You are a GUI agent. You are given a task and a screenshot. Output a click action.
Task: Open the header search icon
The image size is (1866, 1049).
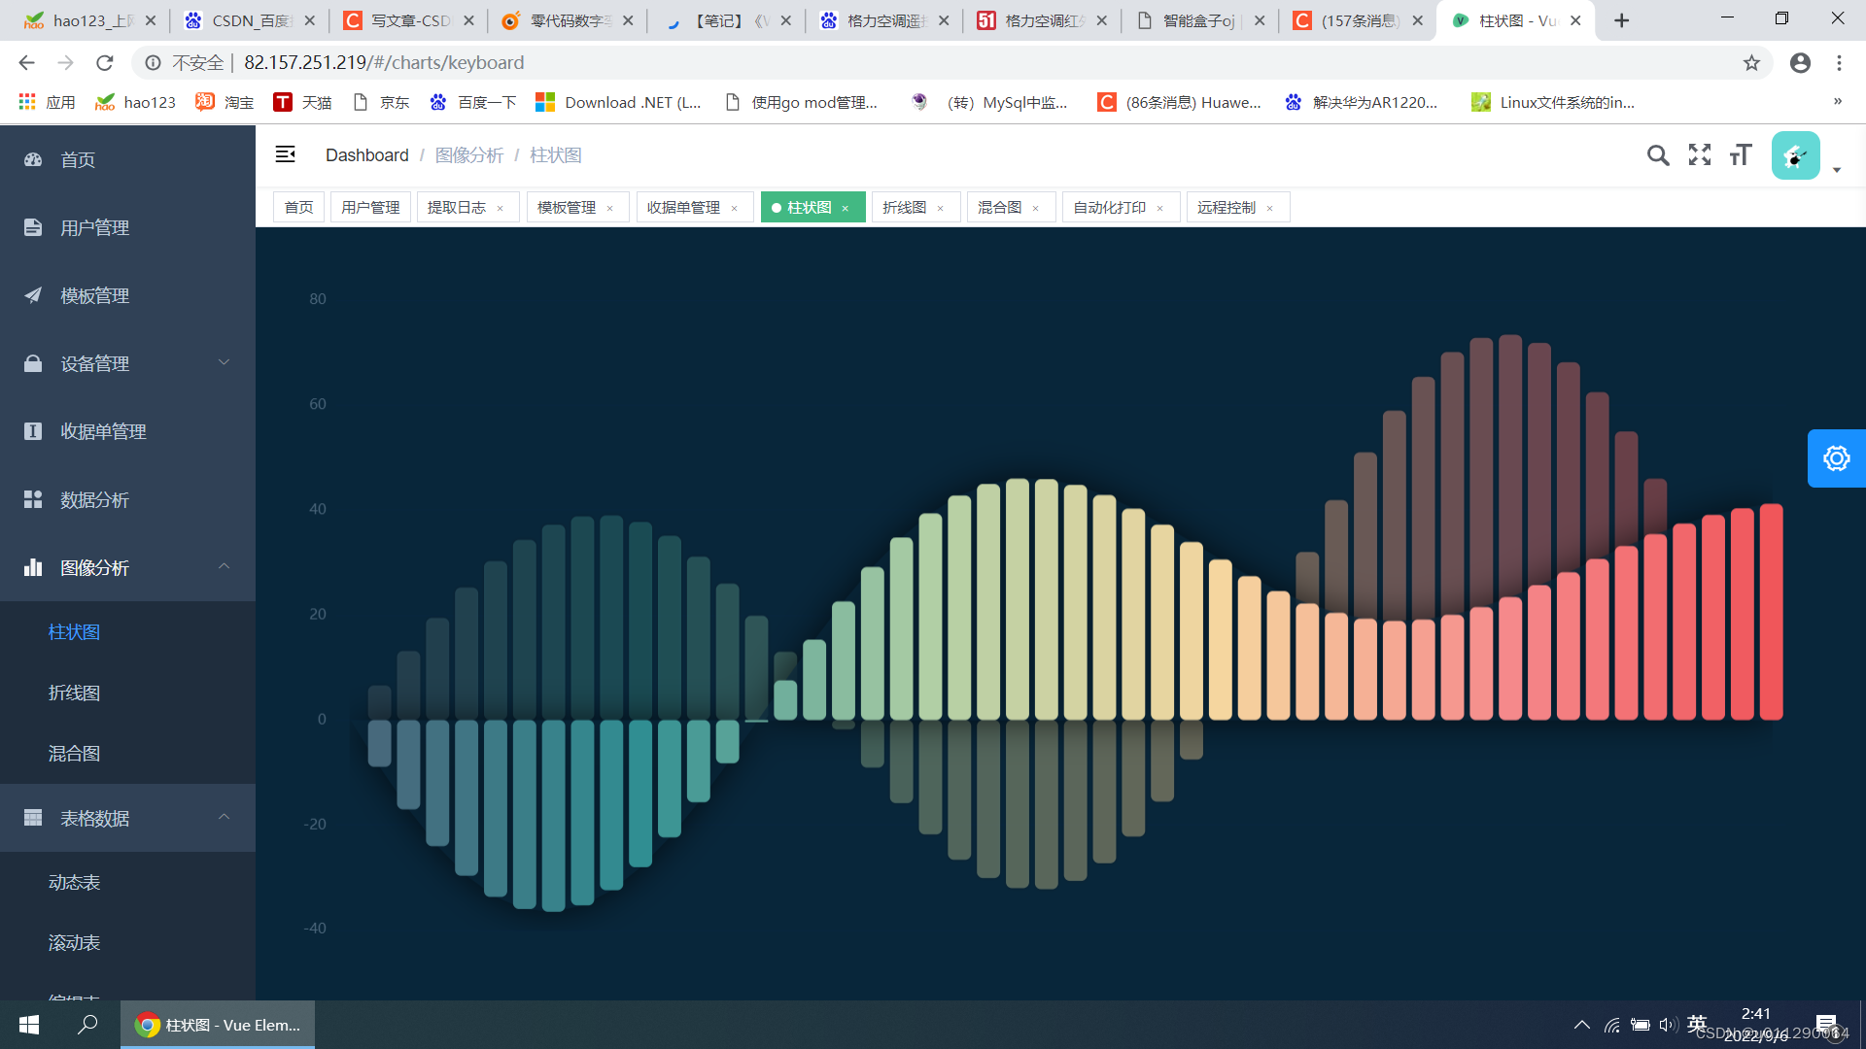[1658, 155]
